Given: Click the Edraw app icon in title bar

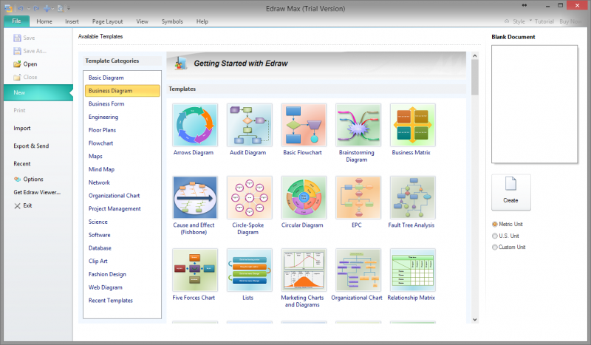Looking at the screenshot, I should coord(8,8).
